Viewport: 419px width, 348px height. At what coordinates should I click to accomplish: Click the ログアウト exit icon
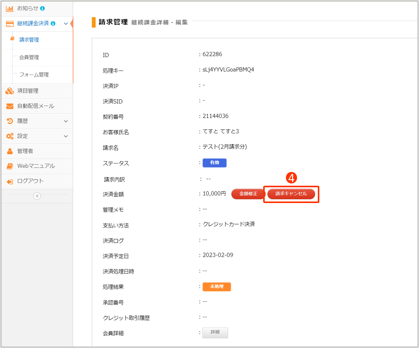click(x=10, y=181)
